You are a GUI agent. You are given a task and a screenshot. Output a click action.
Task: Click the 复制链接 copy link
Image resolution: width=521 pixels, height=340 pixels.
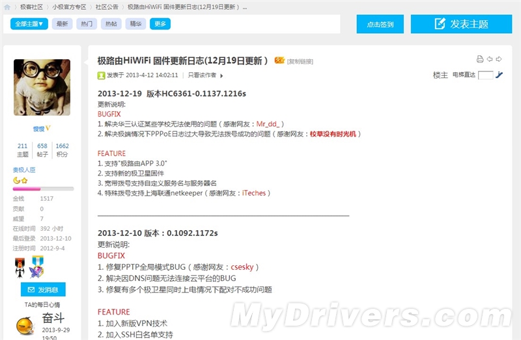point(300,61)
